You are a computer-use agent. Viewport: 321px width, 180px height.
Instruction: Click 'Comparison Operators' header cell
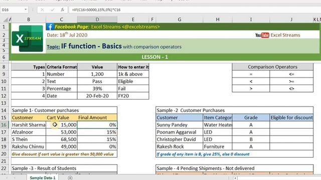[x=272, y=67]
